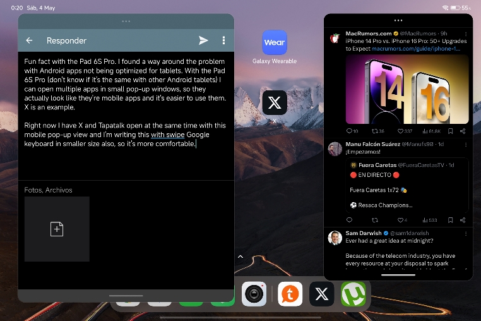Like the Manu Falcón Suárez tweet
This screenshot has height=321, width=481.
[x=402, y=220]
